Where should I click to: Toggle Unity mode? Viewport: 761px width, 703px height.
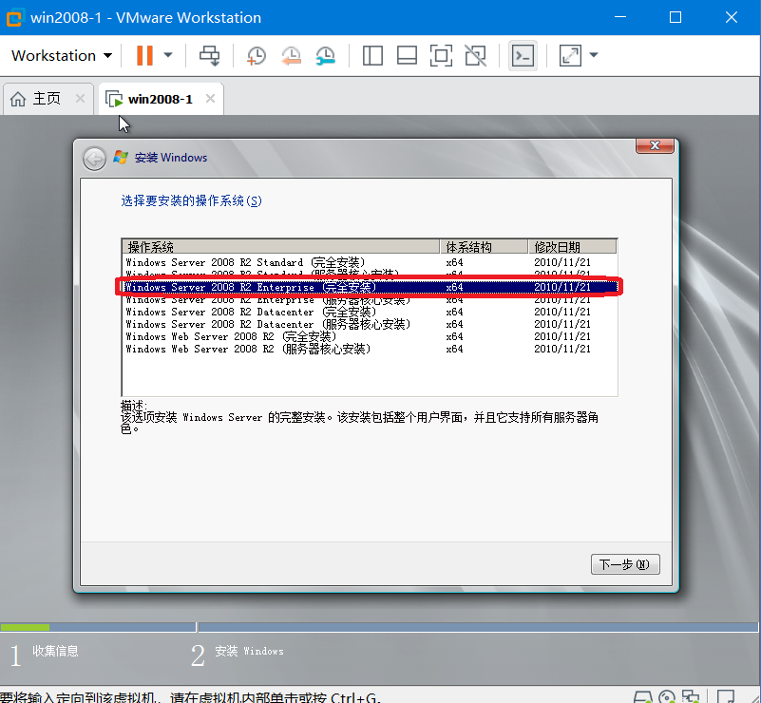pyautogui.click(x=475, y=55)
